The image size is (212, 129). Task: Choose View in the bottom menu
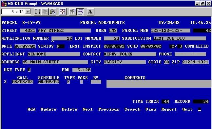151,109
